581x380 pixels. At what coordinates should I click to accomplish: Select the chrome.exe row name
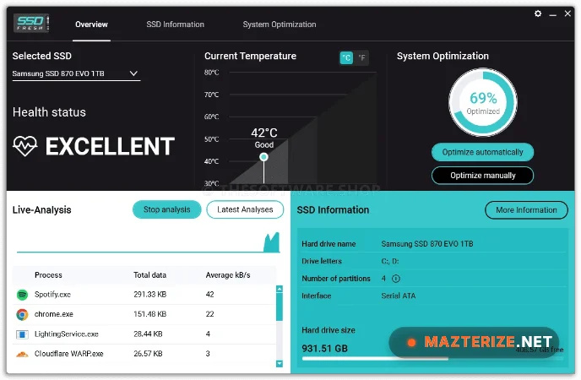pyautogui.click(x=54, y=314)
